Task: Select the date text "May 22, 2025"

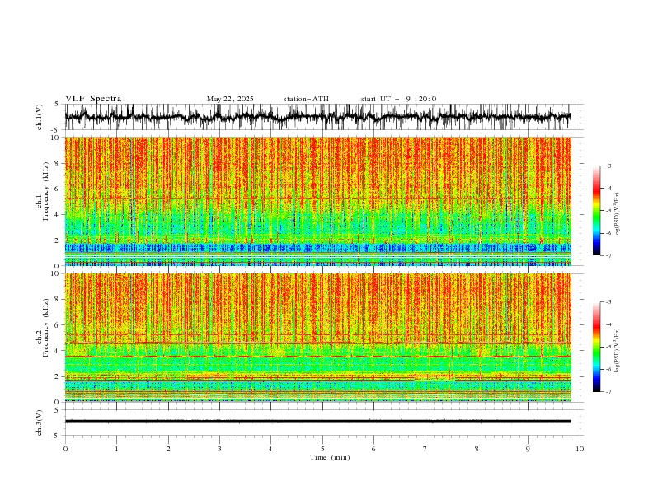Action: click(230, 99)
